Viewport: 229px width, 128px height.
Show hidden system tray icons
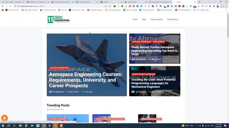(x=197, y=126)
